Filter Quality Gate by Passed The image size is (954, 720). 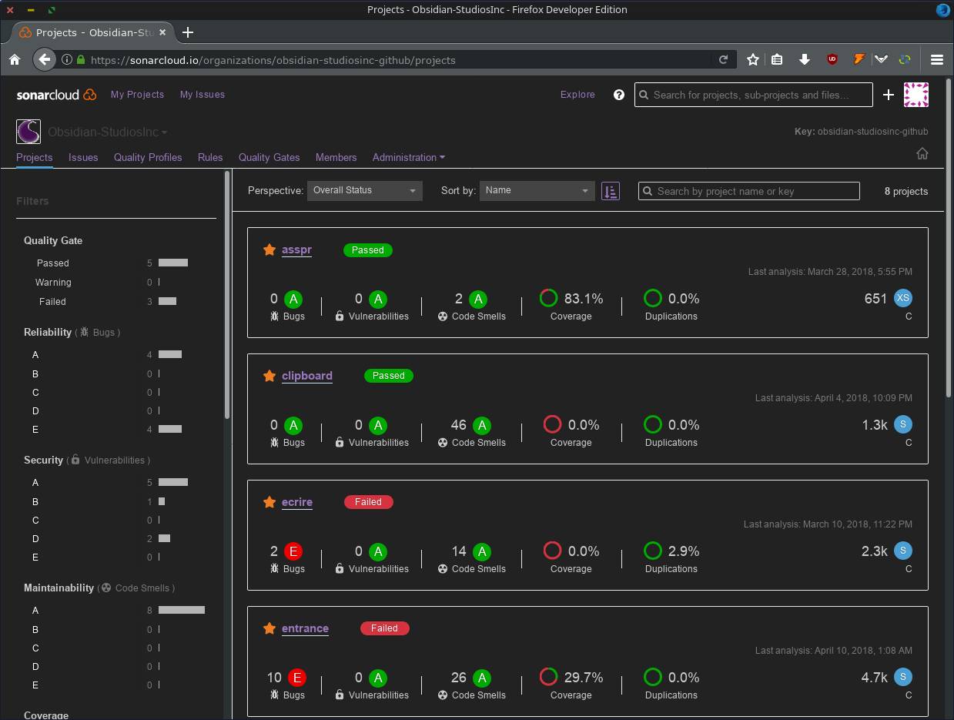coord(116,263)
